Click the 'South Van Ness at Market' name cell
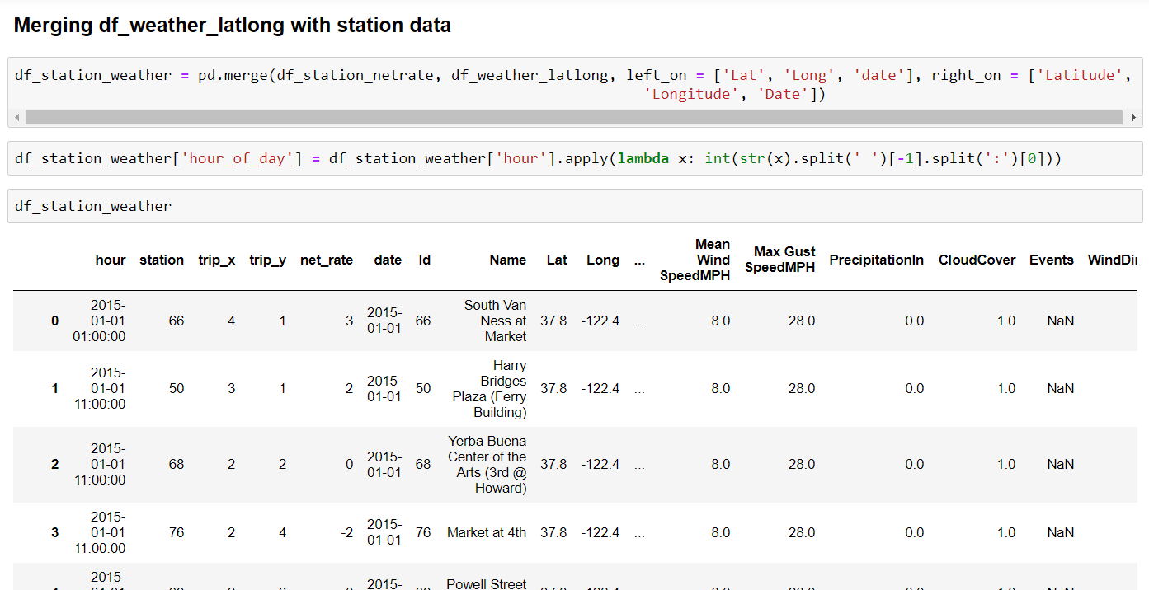This screenshot has width=1149, height=590. point(495,321)
